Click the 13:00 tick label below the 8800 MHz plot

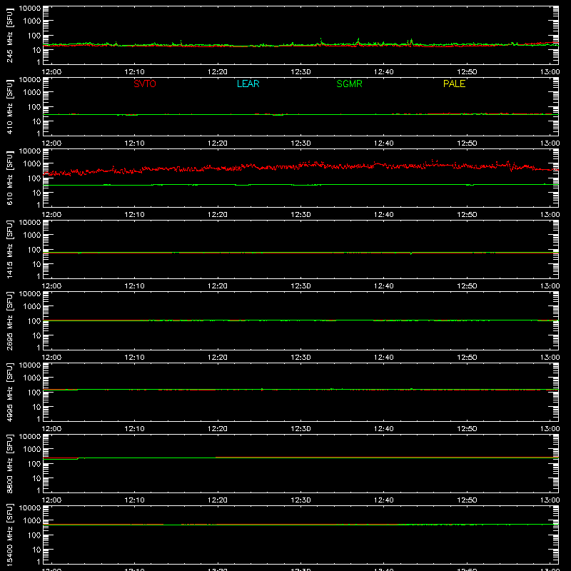click(x=550, y=500)
